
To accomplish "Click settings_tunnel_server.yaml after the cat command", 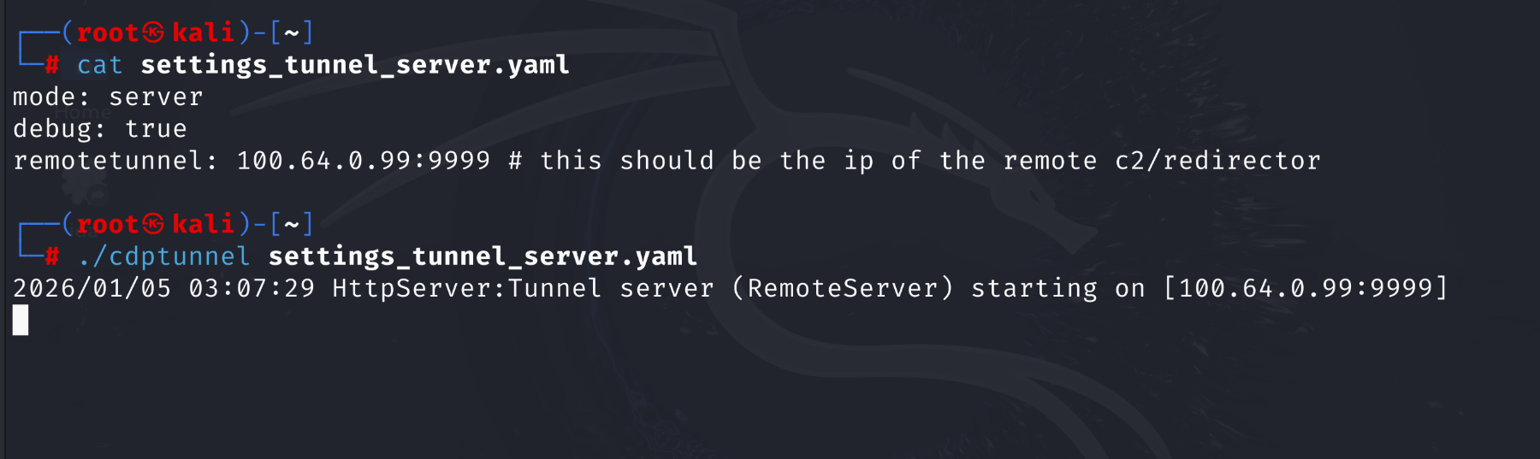I will [354, 65].
